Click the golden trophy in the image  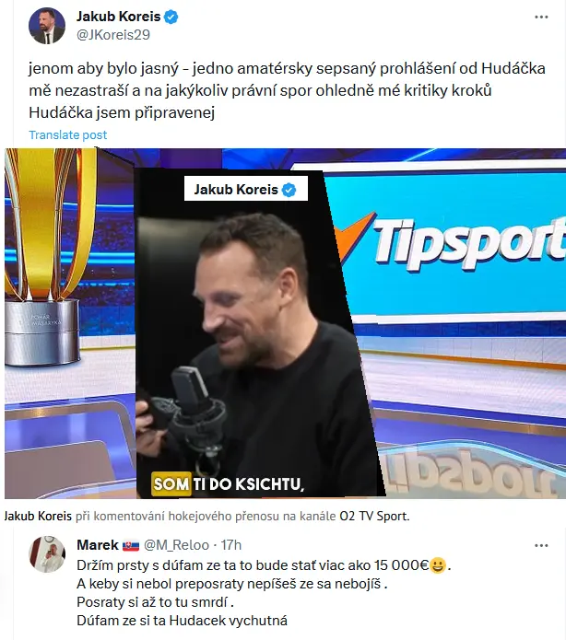click(x=41, y=257)
